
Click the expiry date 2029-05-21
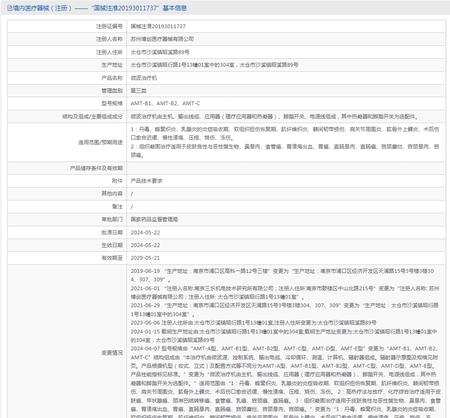pos(145,258)
